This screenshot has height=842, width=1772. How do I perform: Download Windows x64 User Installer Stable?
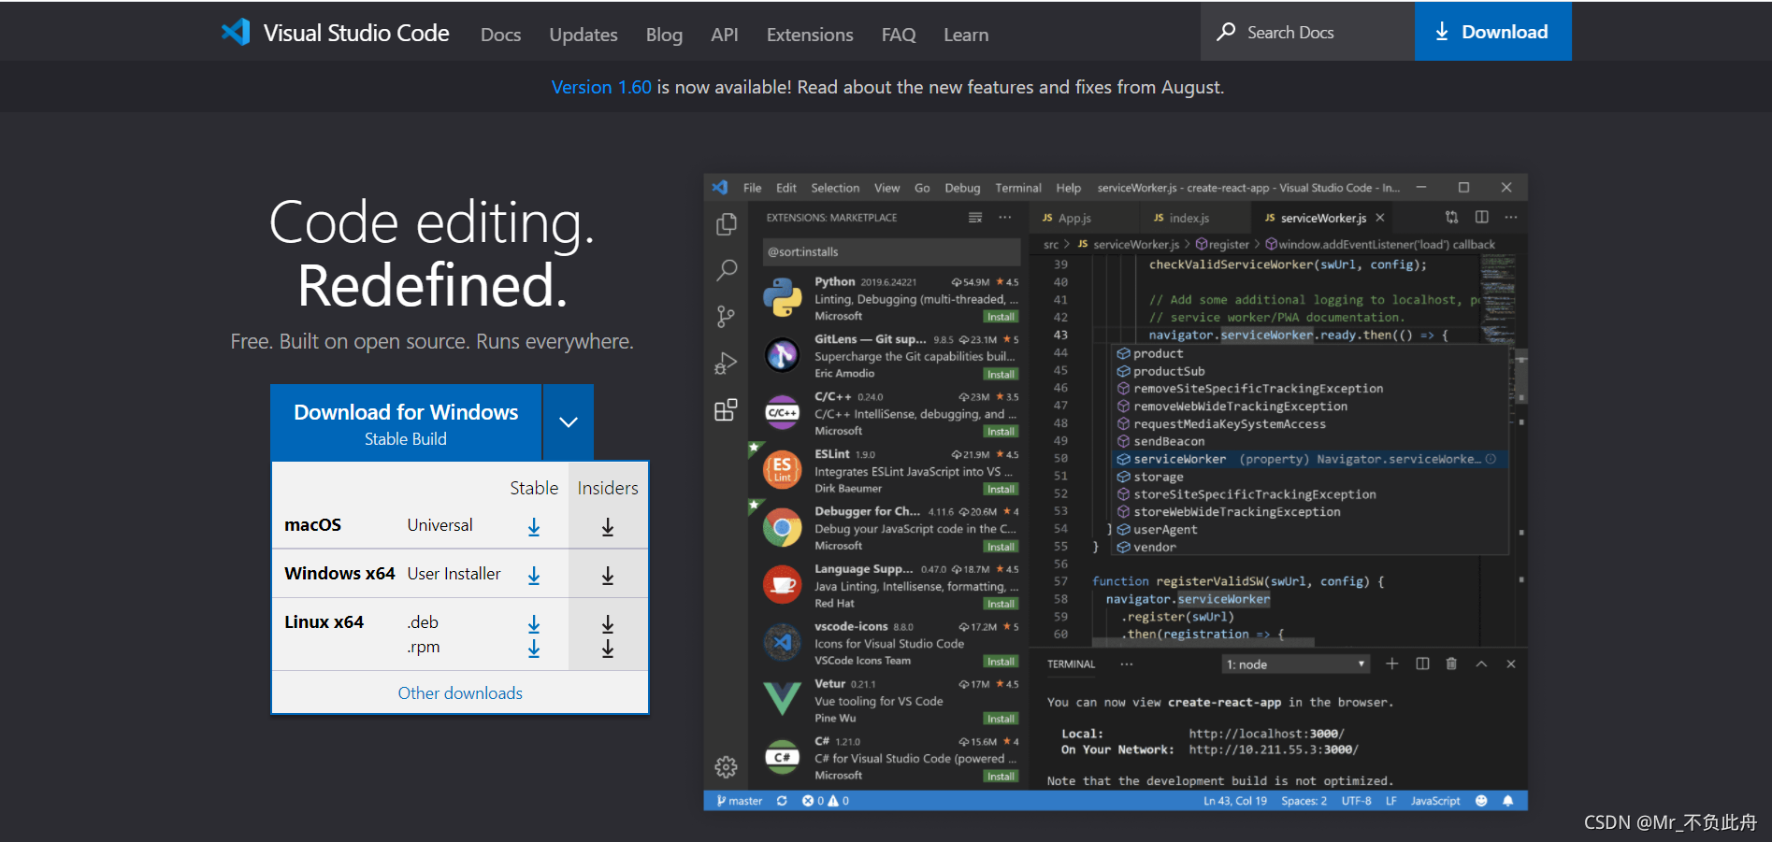click(534, 576)
